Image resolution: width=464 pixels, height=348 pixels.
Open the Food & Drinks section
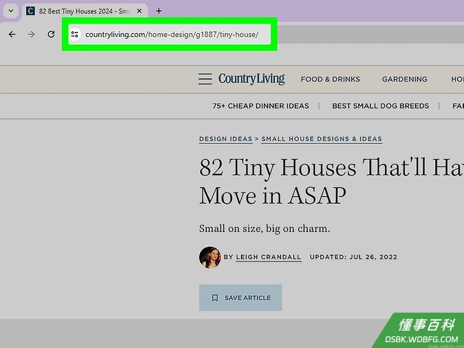click(330, 79)
